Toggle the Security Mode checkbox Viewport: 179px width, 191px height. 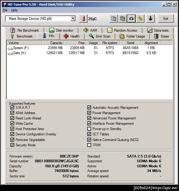[12, 145]
